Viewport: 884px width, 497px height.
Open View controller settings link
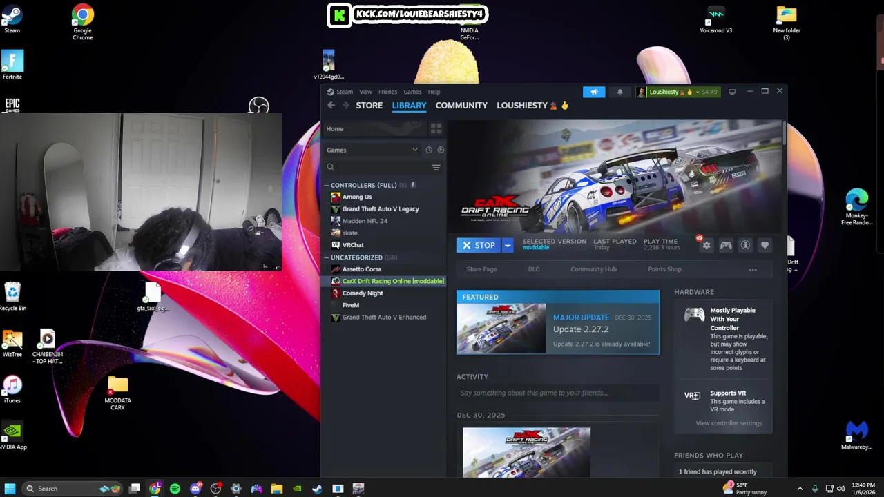(729, 423)
